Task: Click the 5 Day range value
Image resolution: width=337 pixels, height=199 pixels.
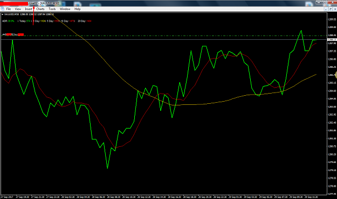Action: [57, 21]
